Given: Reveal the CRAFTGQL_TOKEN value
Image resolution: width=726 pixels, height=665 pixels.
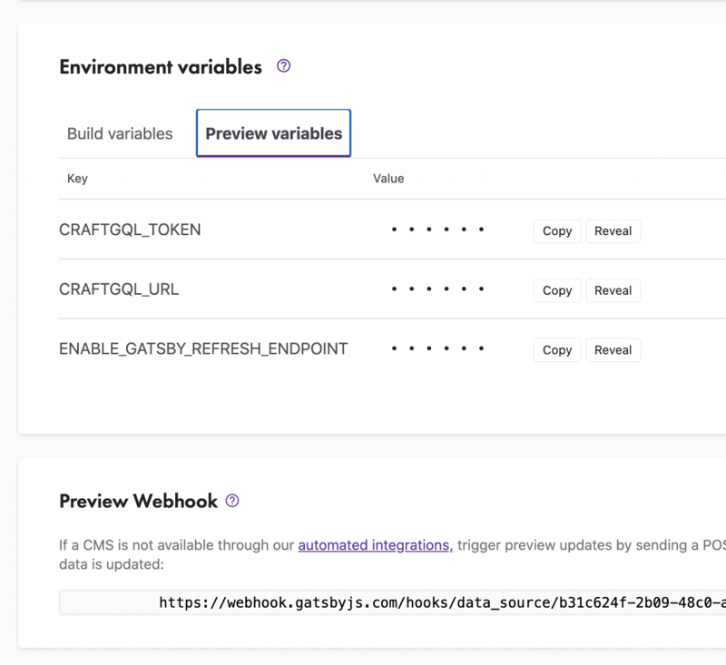Looking at the screenshot, I should [x=613, y=231].
